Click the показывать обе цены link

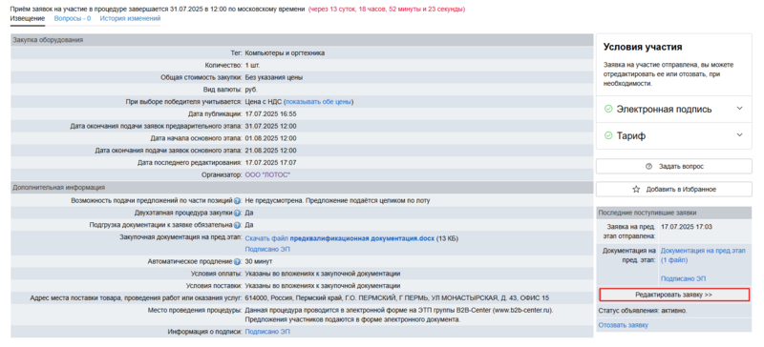[319, 102]
